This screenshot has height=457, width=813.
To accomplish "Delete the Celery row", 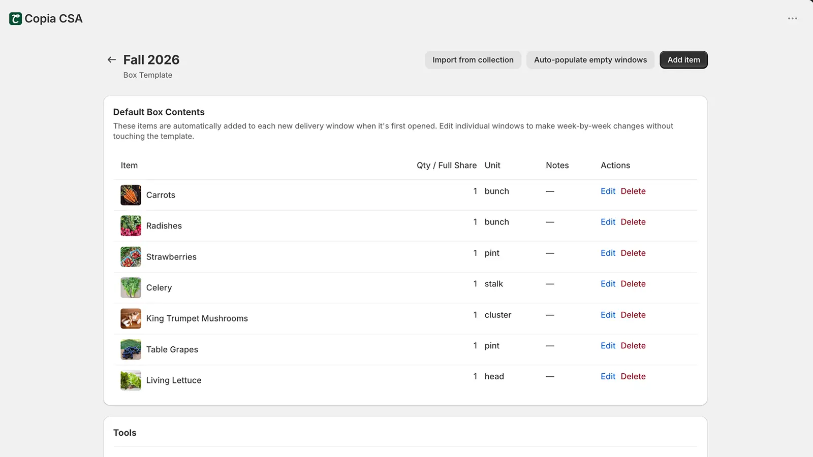I will click(x=633, y=284).
